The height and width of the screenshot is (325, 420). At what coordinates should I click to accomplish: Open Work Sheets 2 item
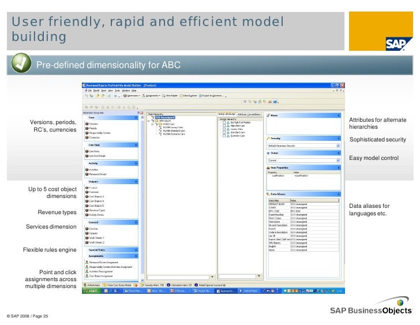click(95, 242)
